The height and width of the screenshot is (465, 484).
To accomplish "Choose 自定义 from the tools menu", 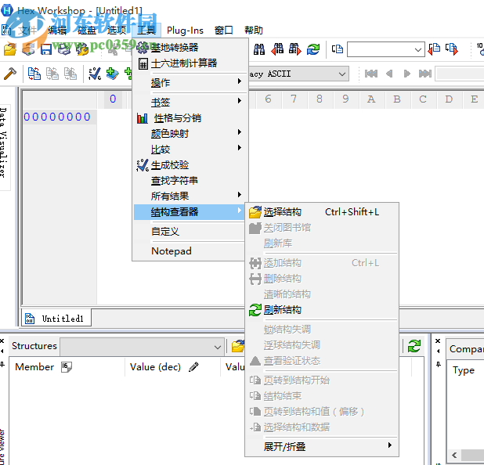I will (x=190, y=231).
